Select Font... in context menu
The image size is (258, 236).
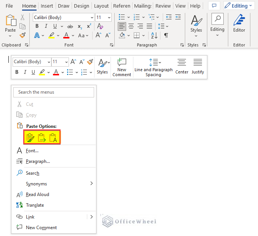click(54, 150)
